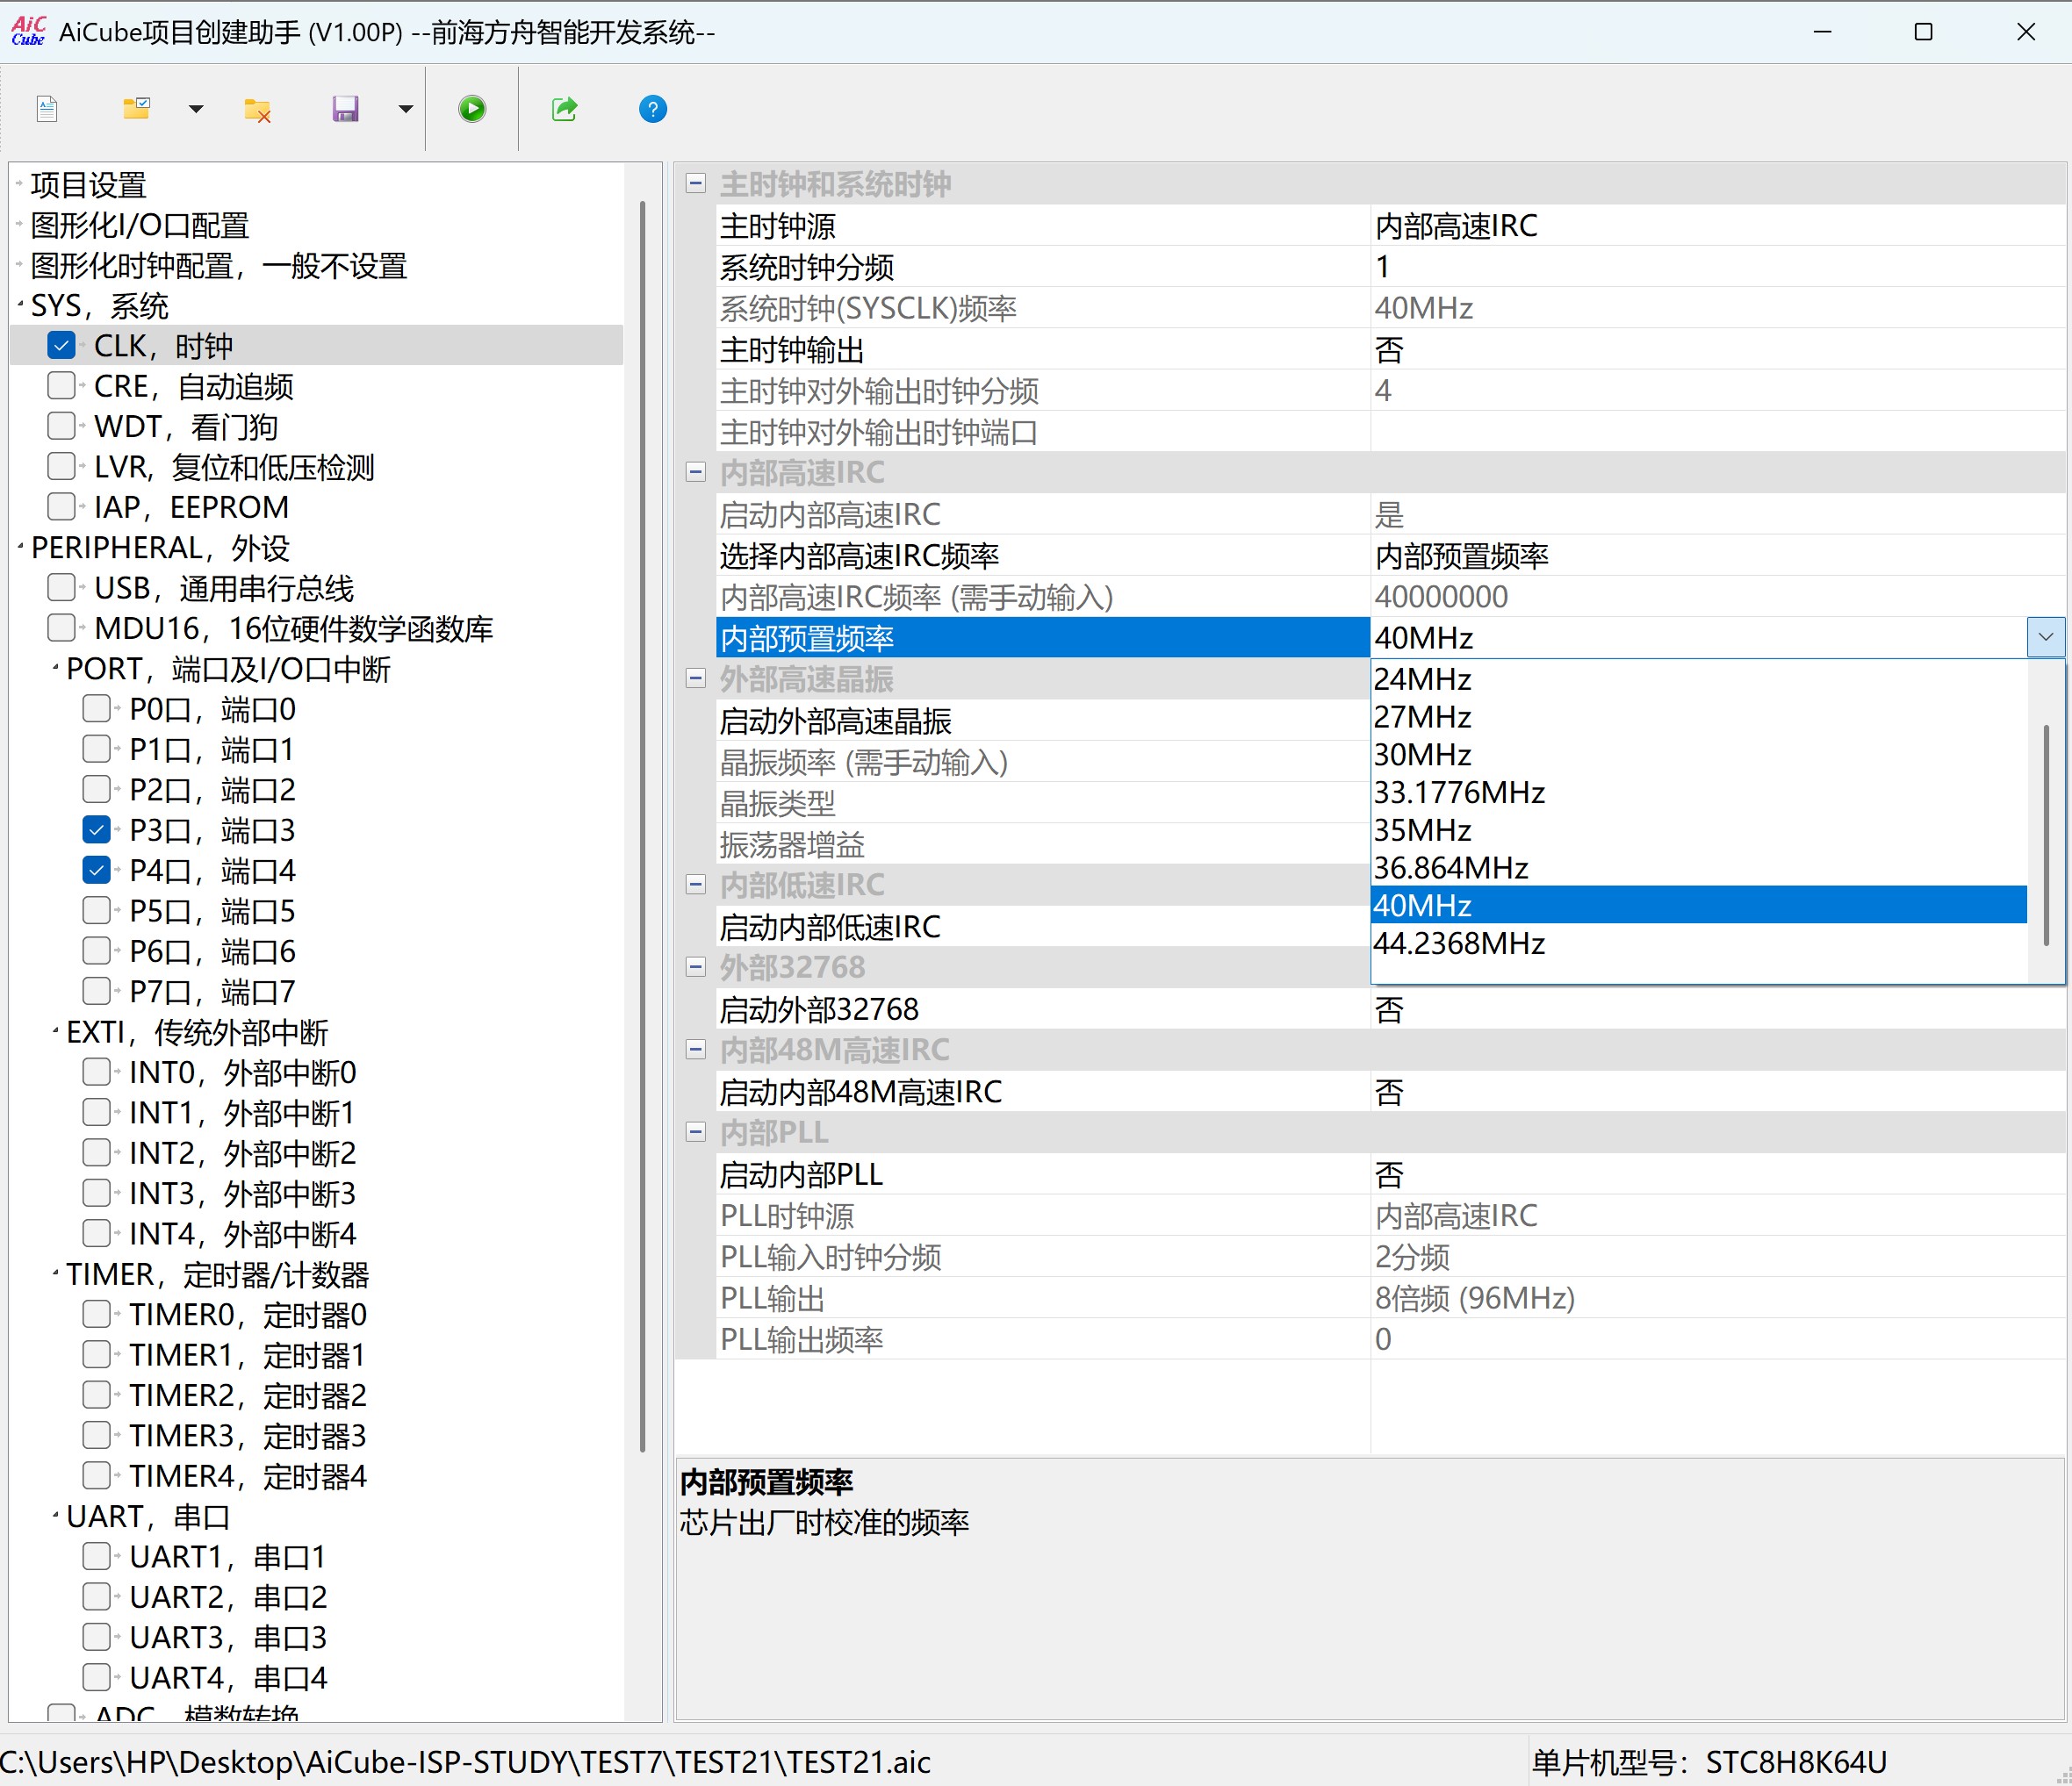The image size is (2072, 1786).
Task: Open project using the folder icon
Action: (137, 109)
